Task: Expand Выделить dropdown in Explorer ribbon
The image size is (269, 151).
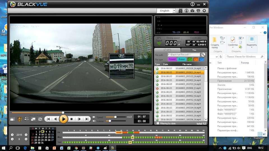Action: click(252, 48)
